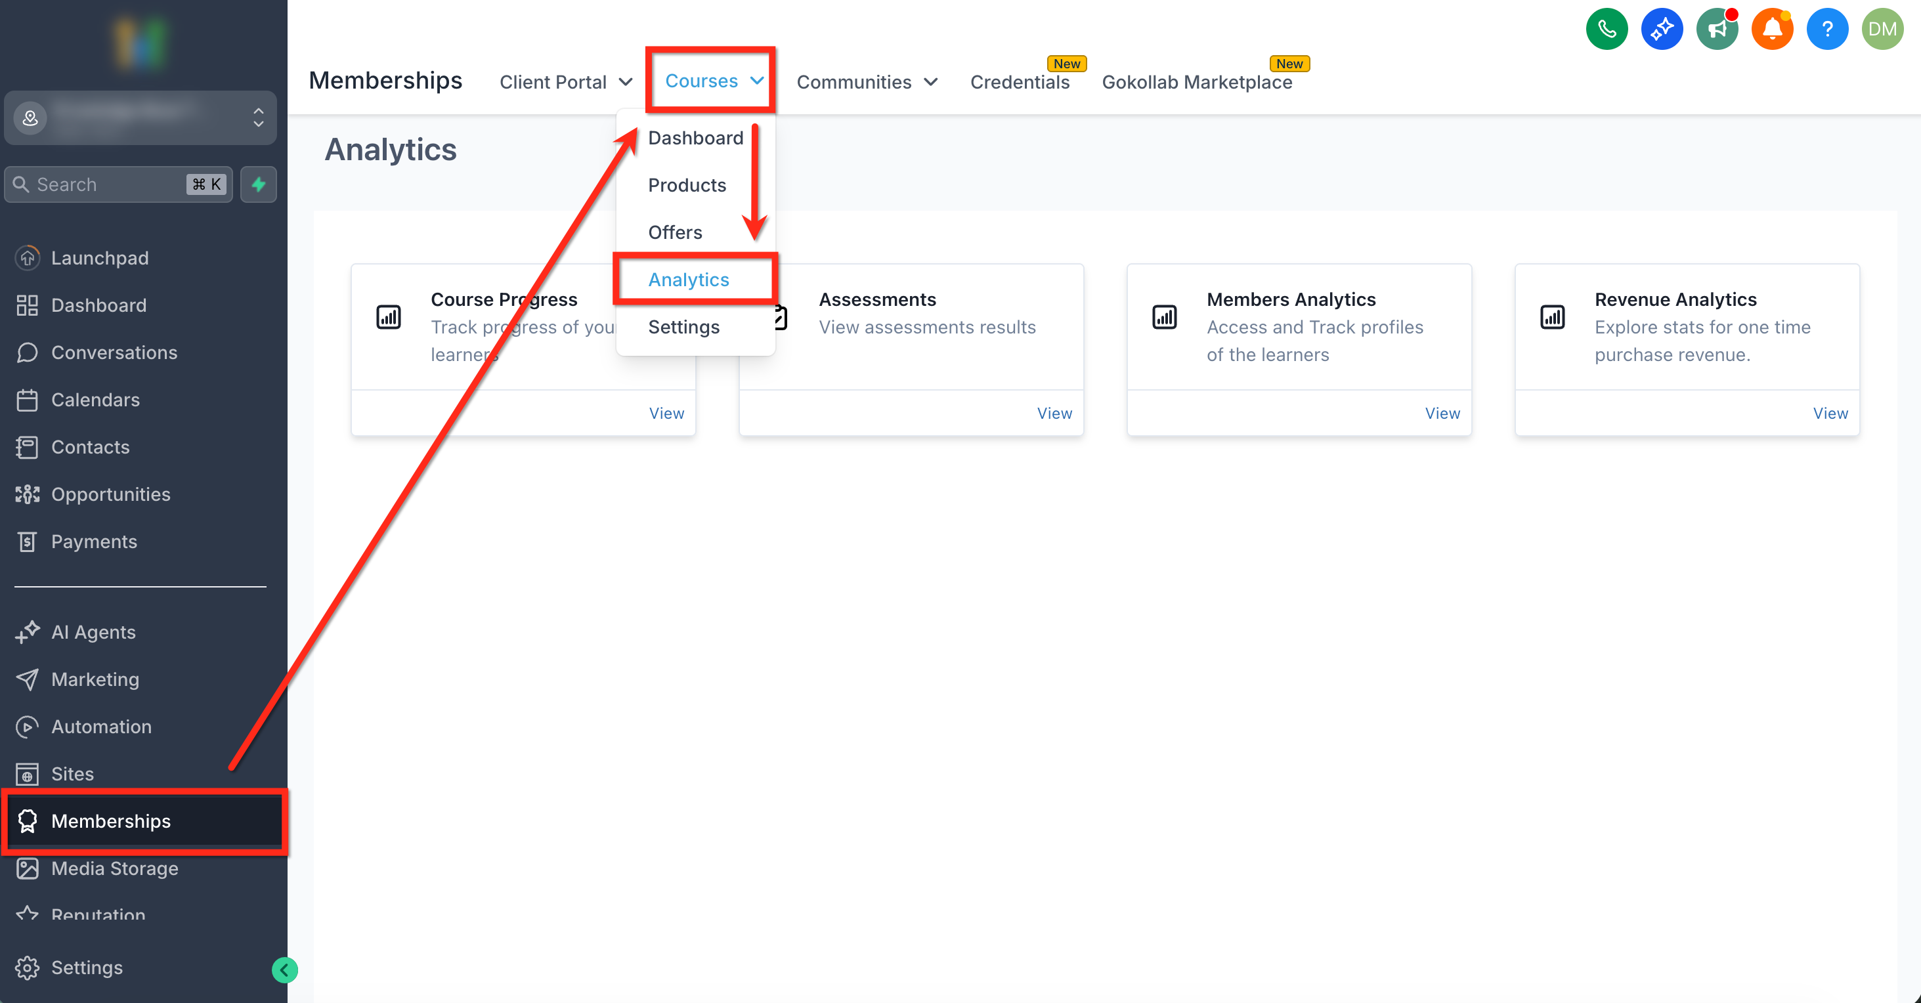Open Settings gear in sidebar
Image resolution: width=1921 pixels, height=1003 pixels.
point(87,967)
